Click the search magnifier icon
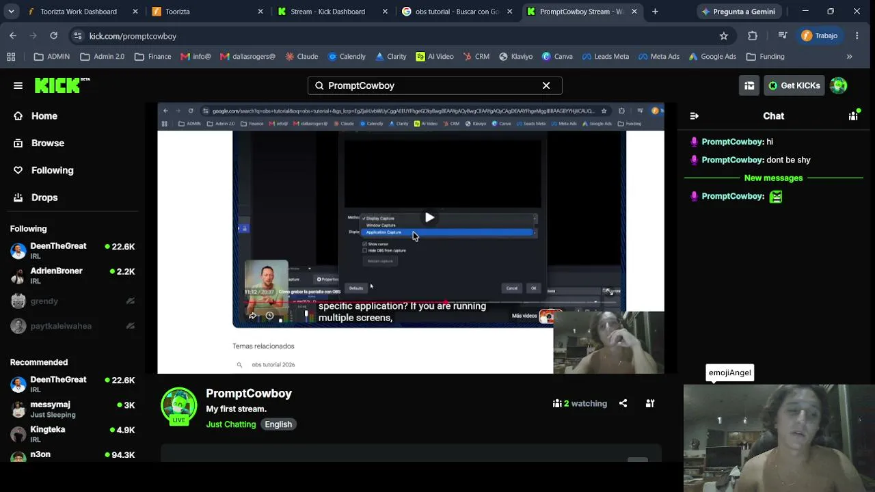Image resolution: width=875 pixels, height=492 pixels. [319, 85]
